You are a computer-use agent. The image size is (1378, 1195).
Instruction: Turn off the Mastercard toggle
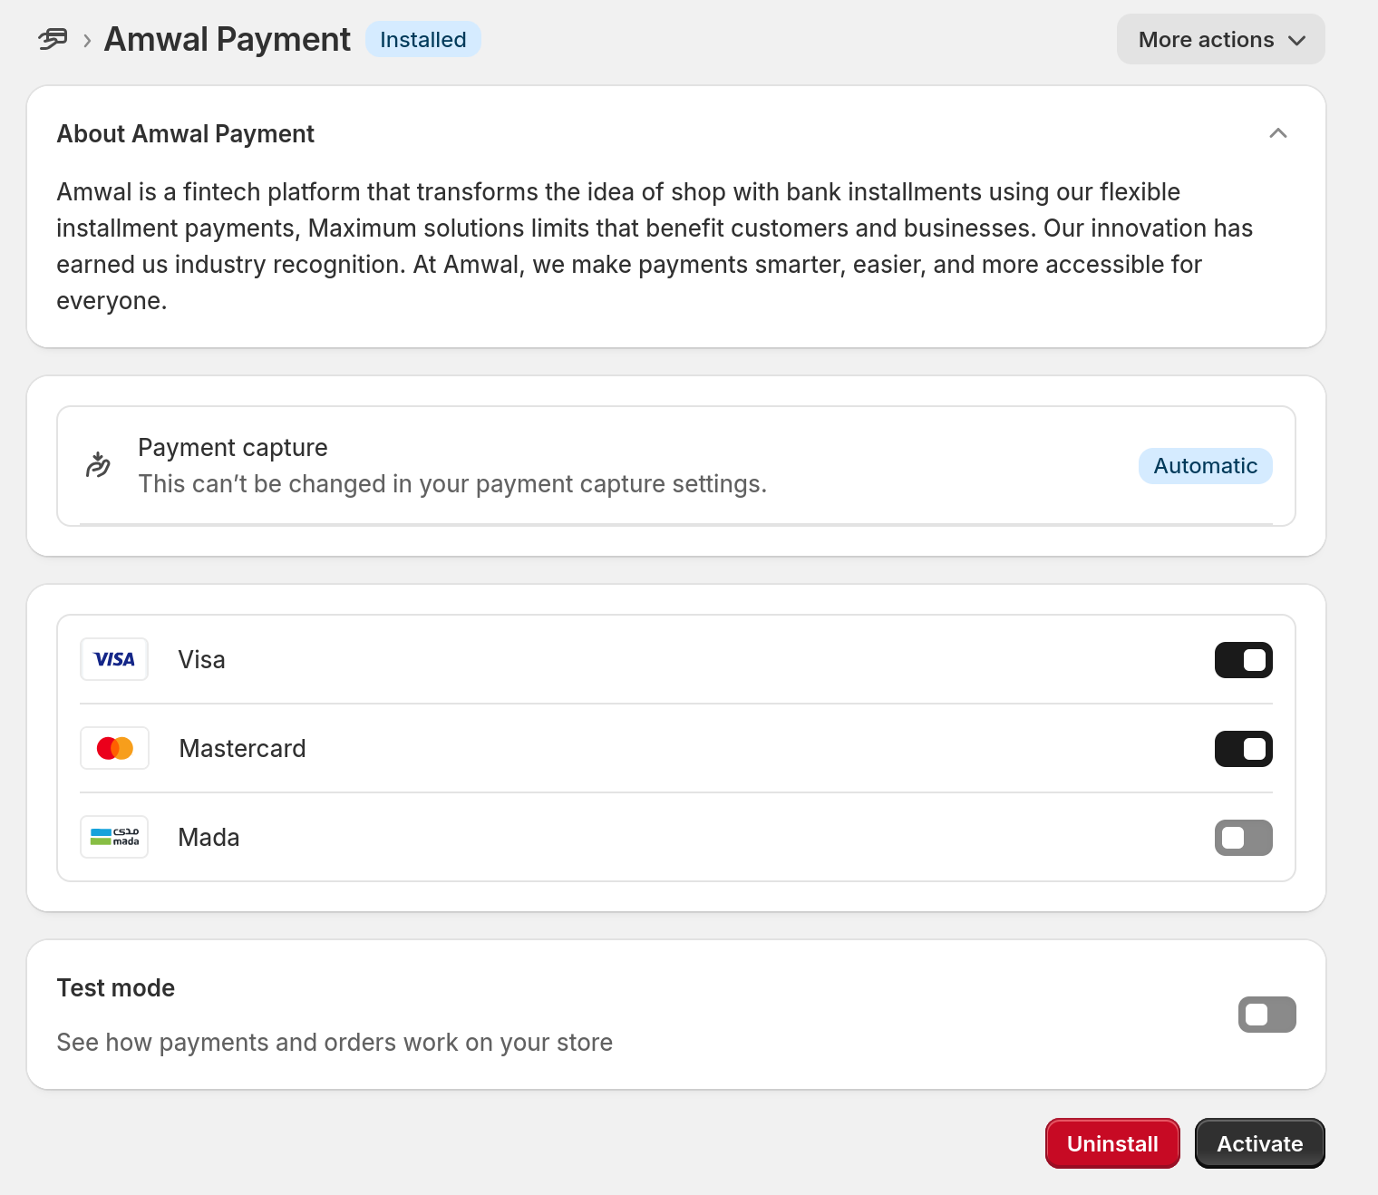1244,749
